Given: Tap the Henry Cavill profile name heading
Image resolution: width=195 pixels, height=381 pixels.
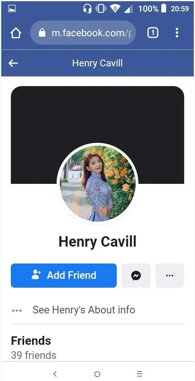Looking at the screenshot, I should tap(97, 242).
